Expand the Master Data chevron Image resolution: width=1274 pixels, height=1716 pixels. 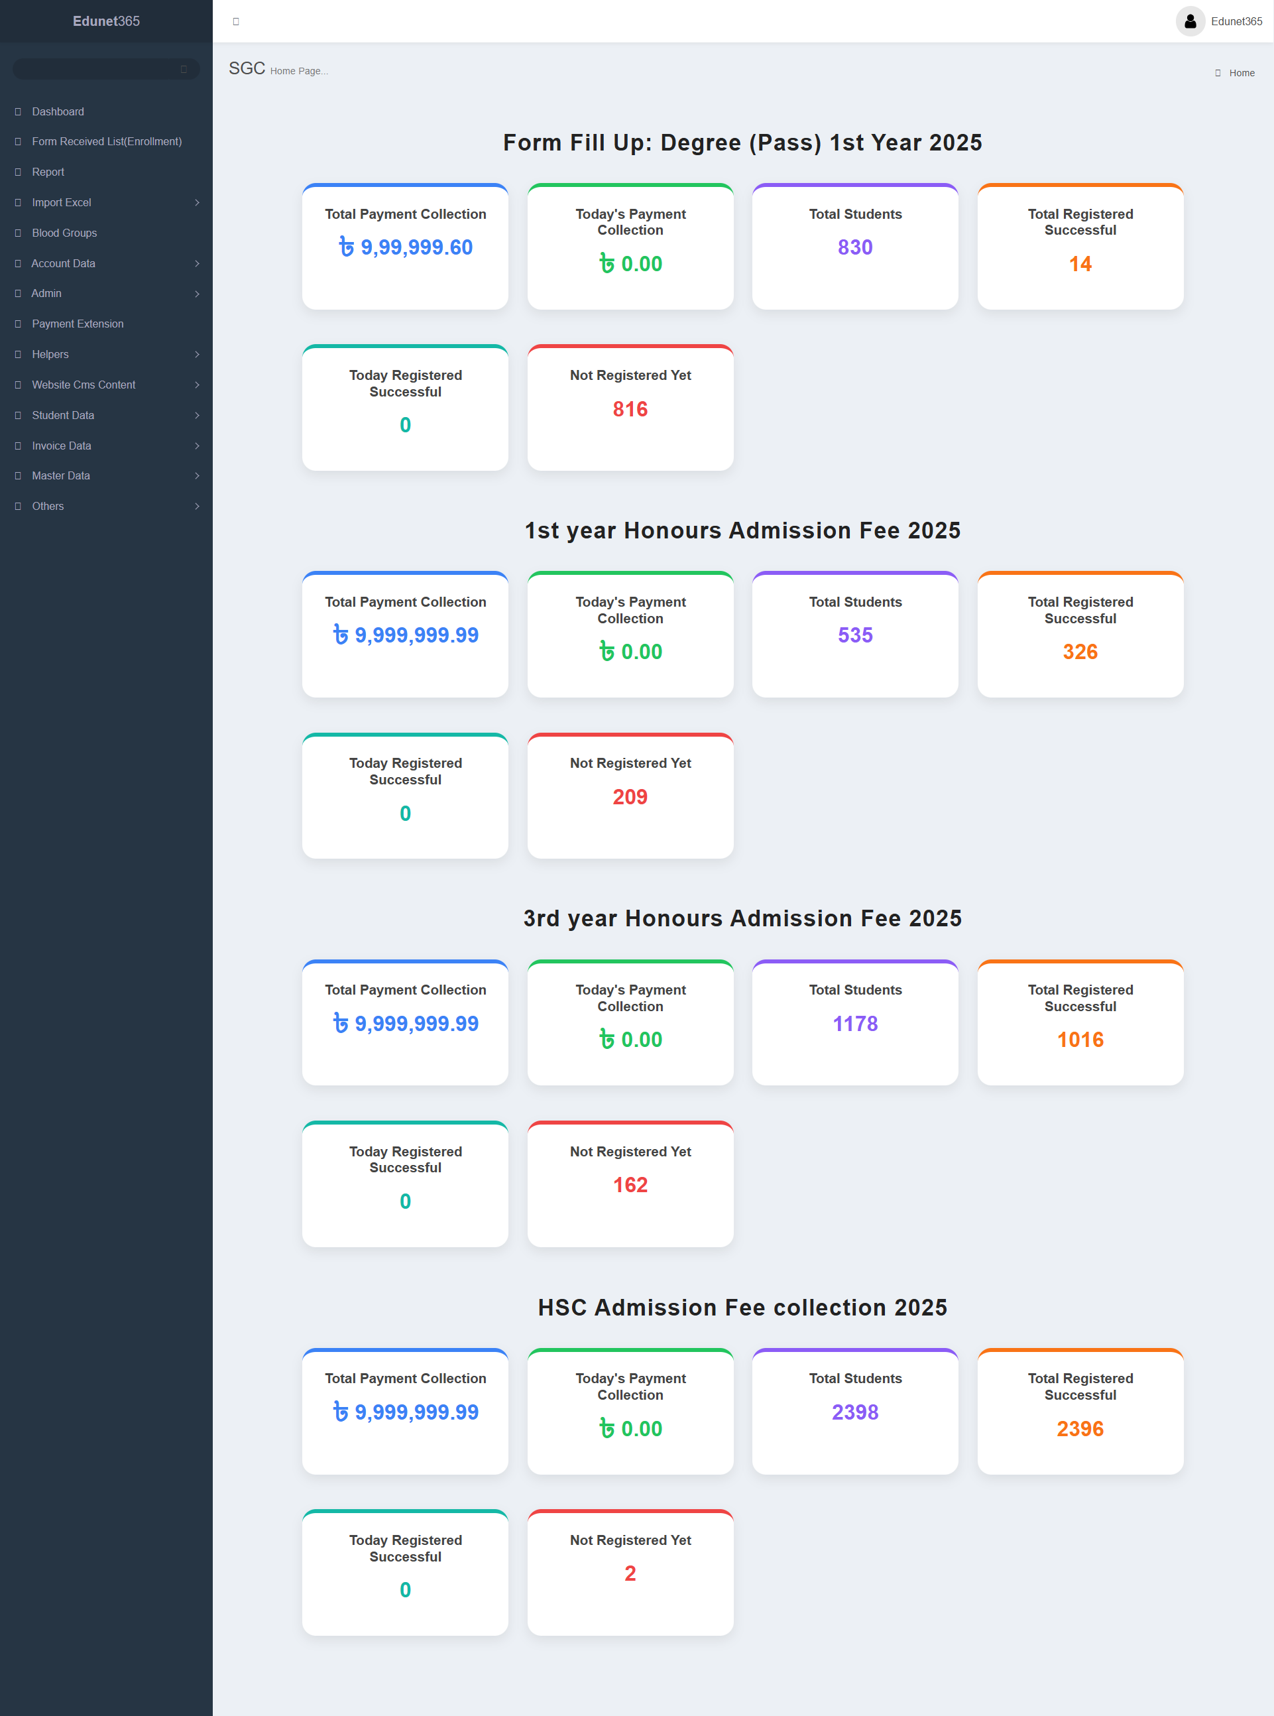click(x=198, y=476)
